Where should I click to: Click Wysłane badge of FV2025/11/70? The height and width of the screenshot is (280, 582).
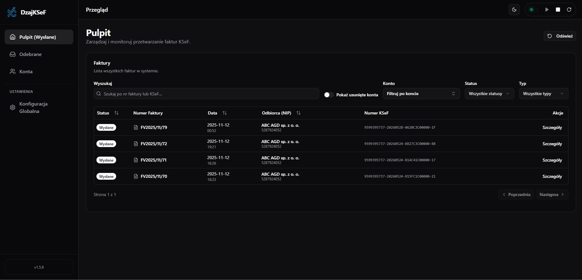click(106, 176)
